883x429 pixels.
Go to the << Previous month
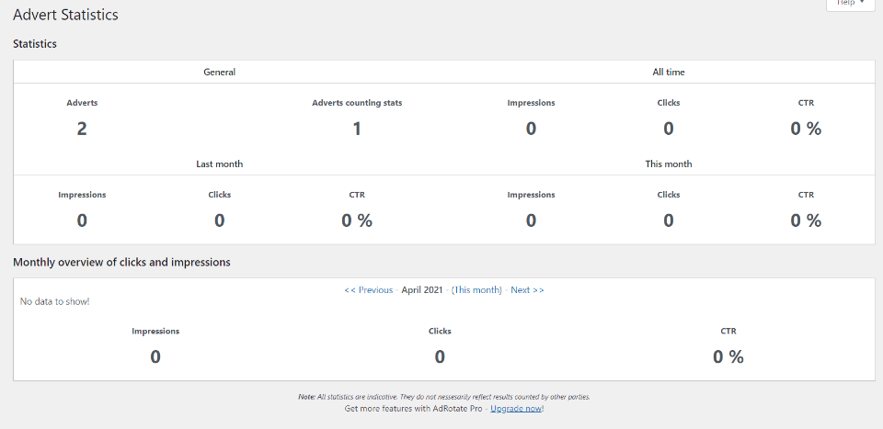tap(368, 290)
